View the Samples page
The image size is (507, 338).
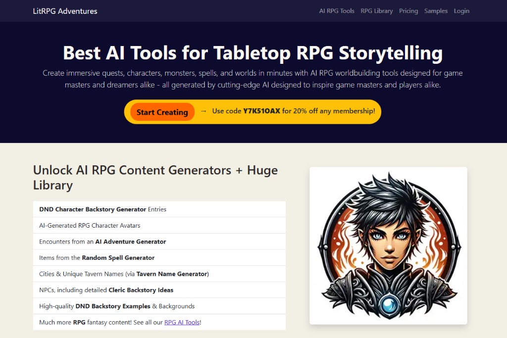pyautogui.click(x=435, y=10)
